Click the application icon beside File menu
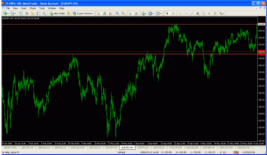The image size is (267, 155). (x=3, y=8)
